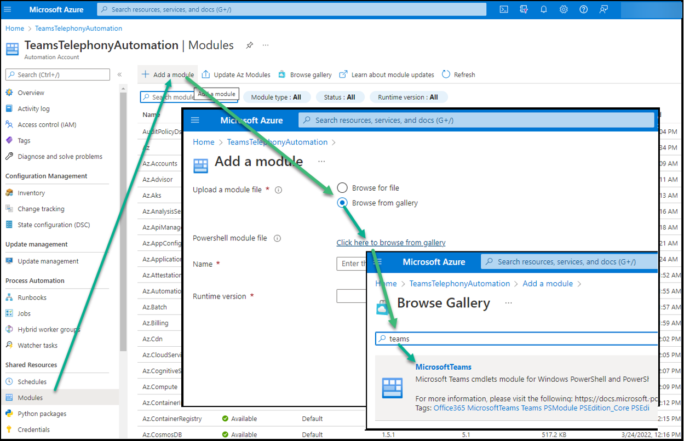This screenshot has height=441, width=684.
Task: Open Update management item
Action: pos(48,261)
